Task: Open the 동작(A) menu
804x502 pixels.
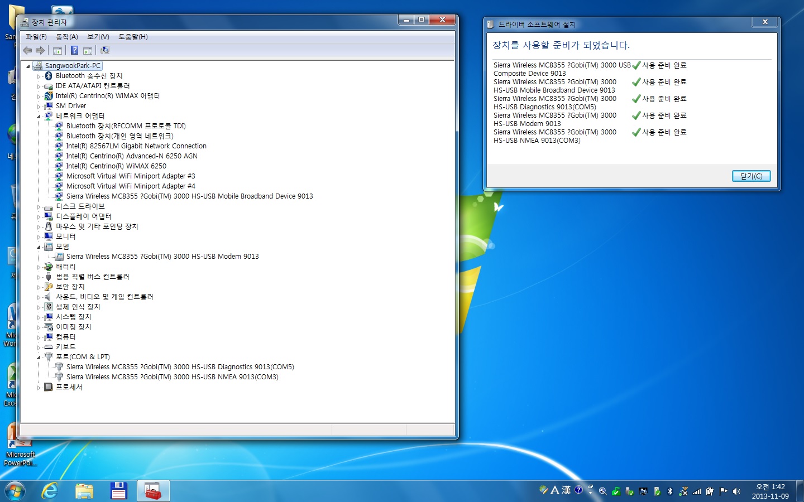Action: (66, 37)
